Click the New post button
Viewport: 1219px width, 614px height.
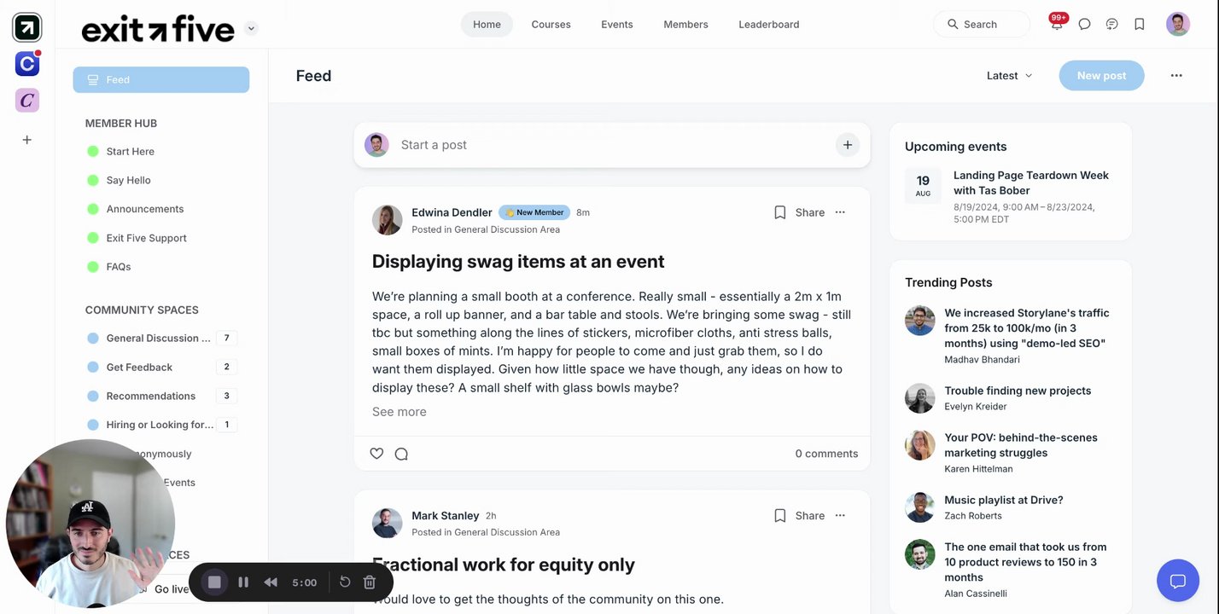point(1101,76)
